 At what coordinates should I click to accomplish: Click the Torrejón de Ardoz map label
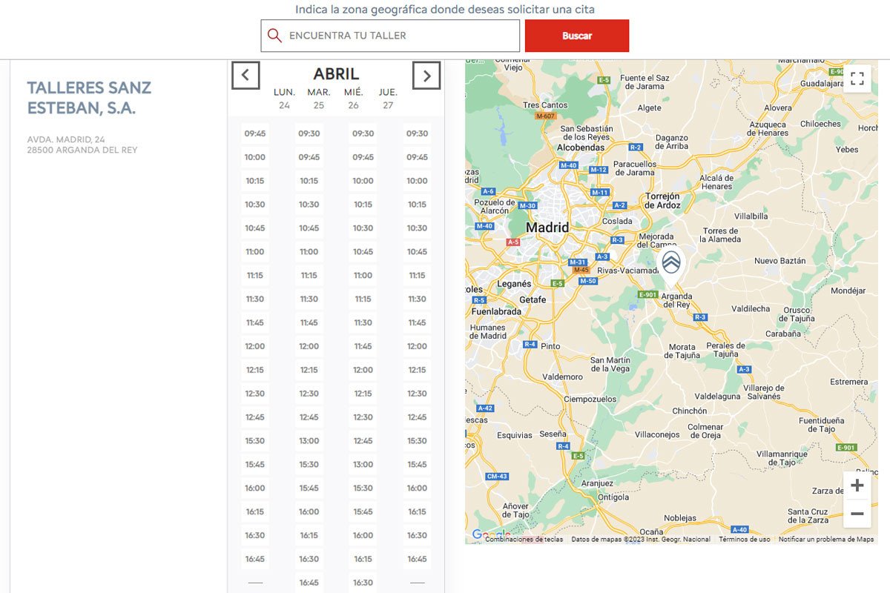[662, 200]
